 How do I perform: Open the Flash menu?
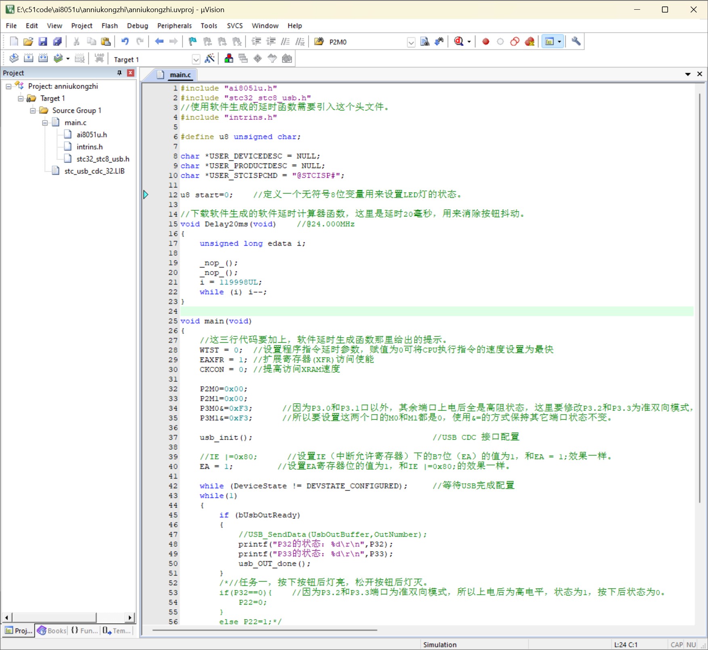109,25
